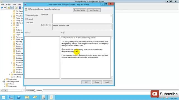Viewport: 179px width, 100px height.
Task: Open the View menu
Action: (14, 4)
